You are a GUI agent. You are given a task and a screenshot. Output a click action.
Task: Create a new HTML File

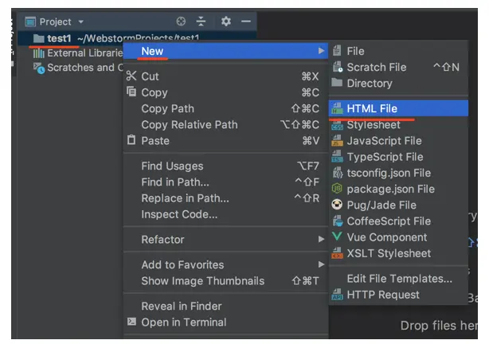coord(398,108)
